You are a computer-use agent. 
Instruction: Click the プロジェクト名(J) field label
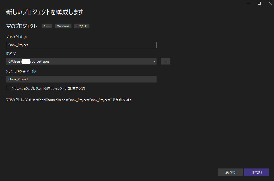coord(16,37)
